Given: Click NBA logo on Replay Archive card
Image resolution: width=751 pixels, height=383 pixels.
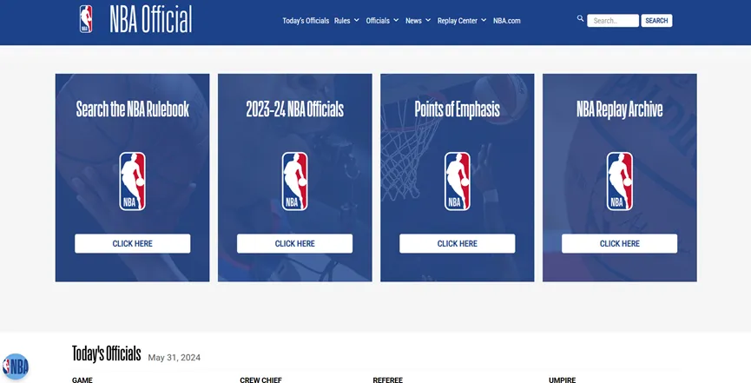Looking at the screenshot, I should tap(619, 182).
